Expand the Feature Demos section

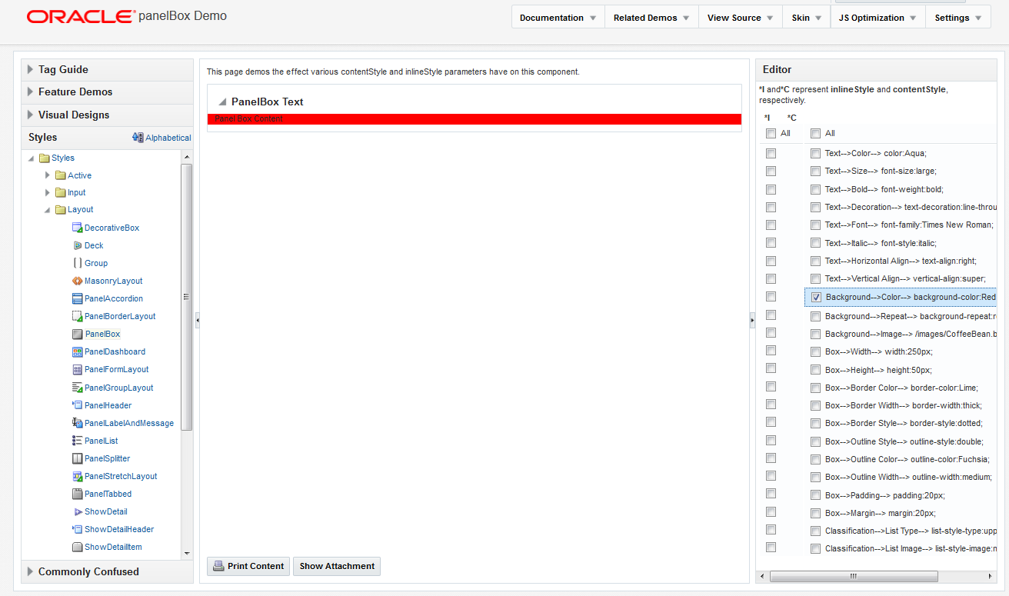[30, 92]
